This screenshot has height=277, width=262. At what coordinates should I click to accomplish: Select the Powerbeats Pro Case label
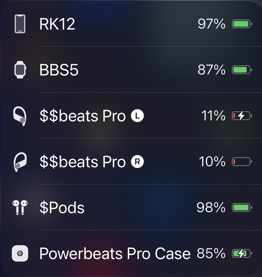point(115,253)
